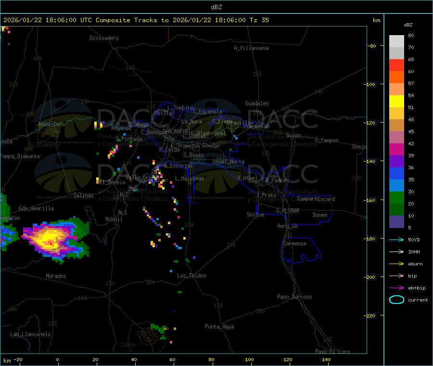
Task: Click the Lag.Llancanelo place label
Action: point(31,334)
